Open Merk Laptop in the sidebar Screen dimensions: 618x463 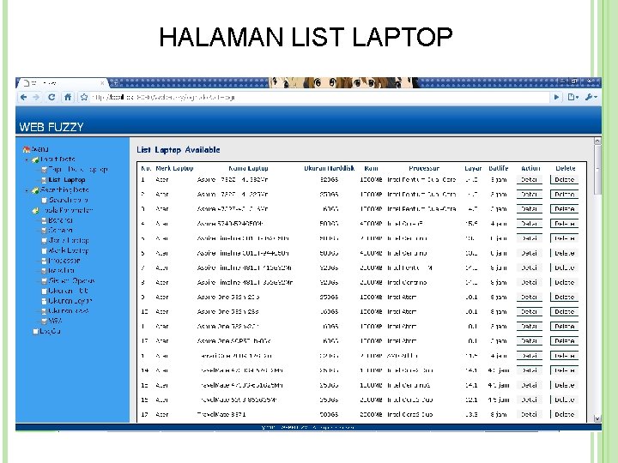coord(69,250)
